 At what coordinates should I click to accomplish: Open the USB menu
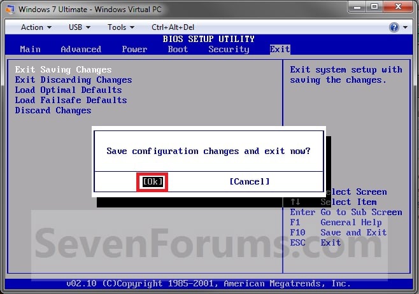(x=80, y=27)
